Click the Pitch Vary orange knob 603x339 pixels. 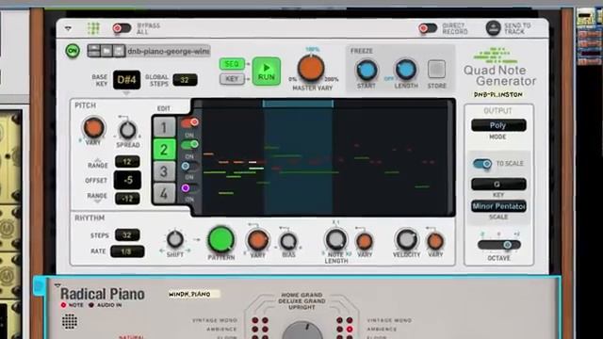click(x=93, y=128)
